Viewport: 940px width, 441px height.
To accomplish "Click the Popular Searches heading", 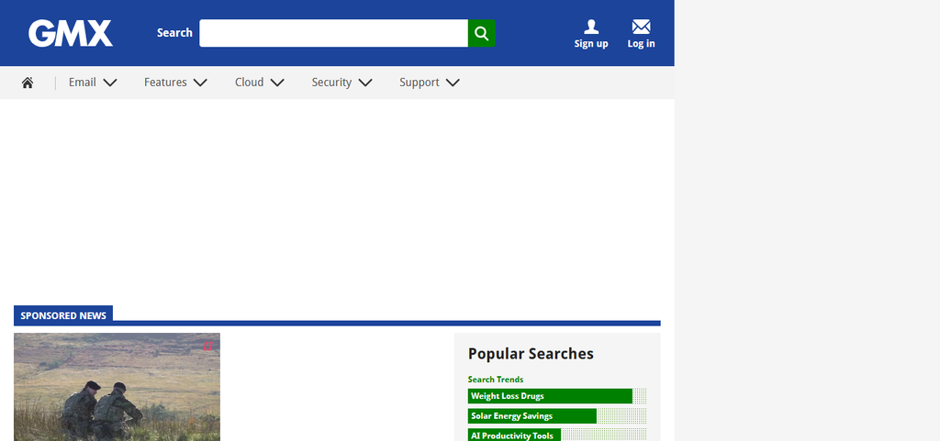I will (531, 354).
